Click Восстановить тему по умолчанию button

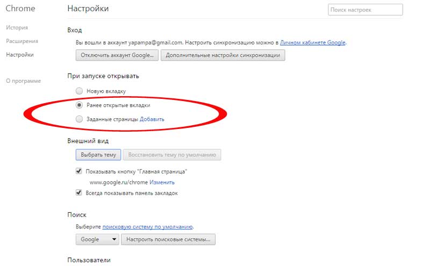(172, 155)
